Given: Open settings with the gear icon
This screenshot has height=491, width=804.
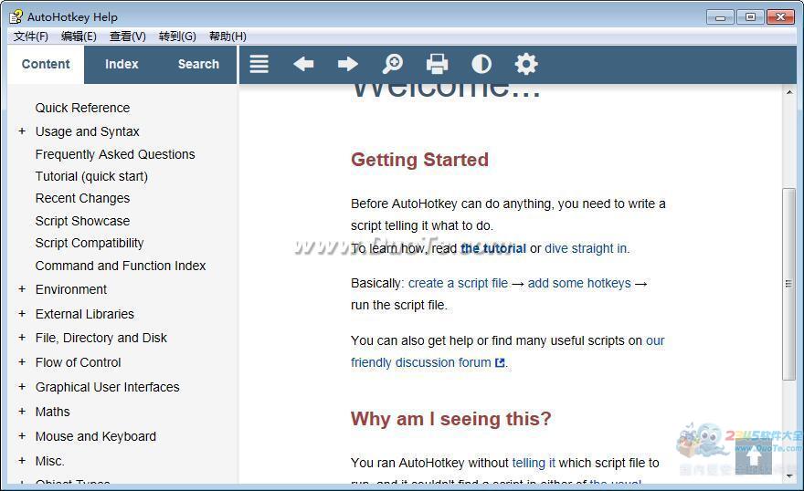Looking at the screenshot, I should tap(526, 64).
